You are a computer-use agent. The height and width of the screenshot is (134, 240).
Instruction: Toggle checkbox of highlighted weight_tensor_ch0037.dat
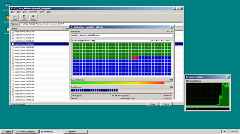13,44
